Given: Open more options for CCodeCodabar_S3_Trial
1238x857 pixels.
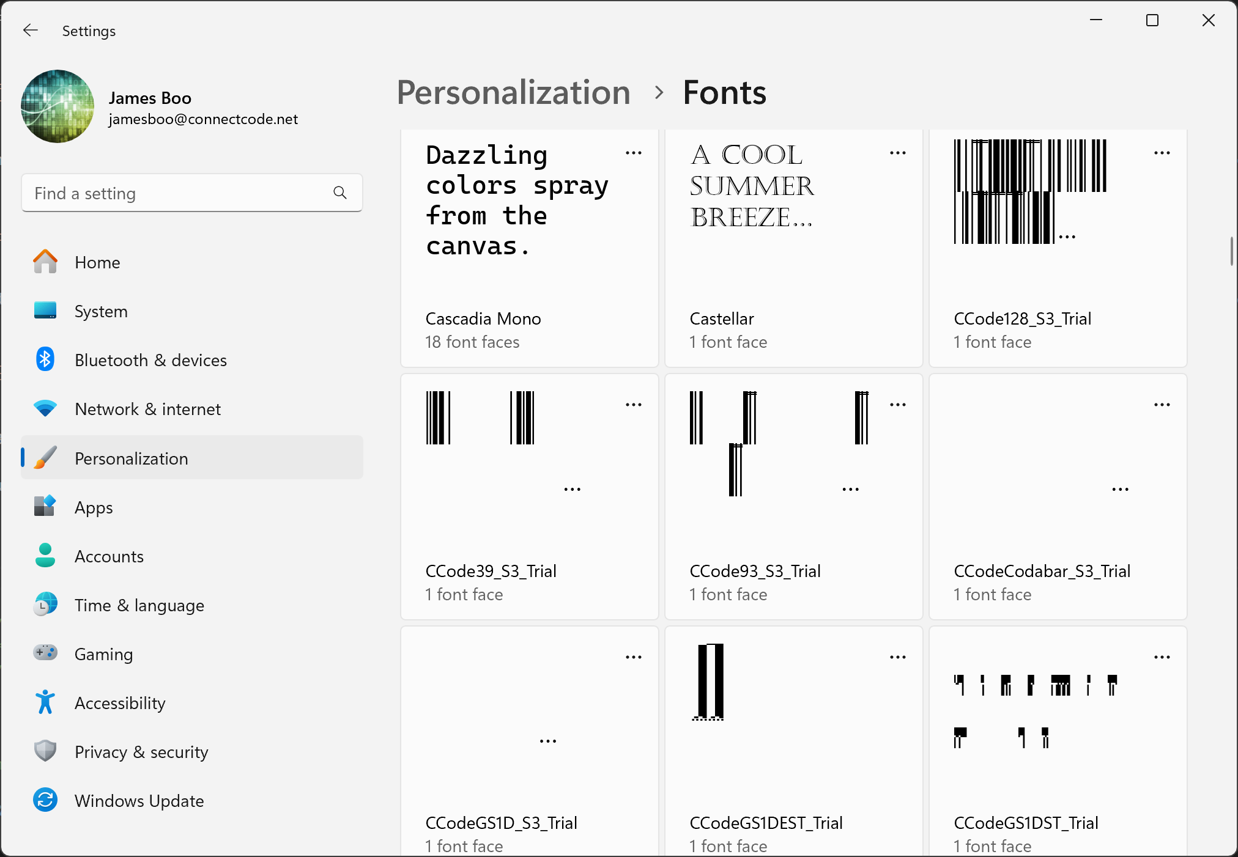Looking at the screenshot, I should (x=1162, y=405).
